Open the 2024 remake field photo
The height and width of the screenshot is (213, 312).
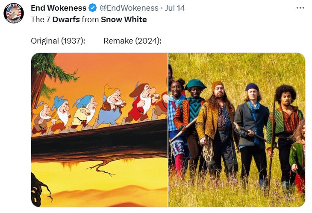point(237,130)
